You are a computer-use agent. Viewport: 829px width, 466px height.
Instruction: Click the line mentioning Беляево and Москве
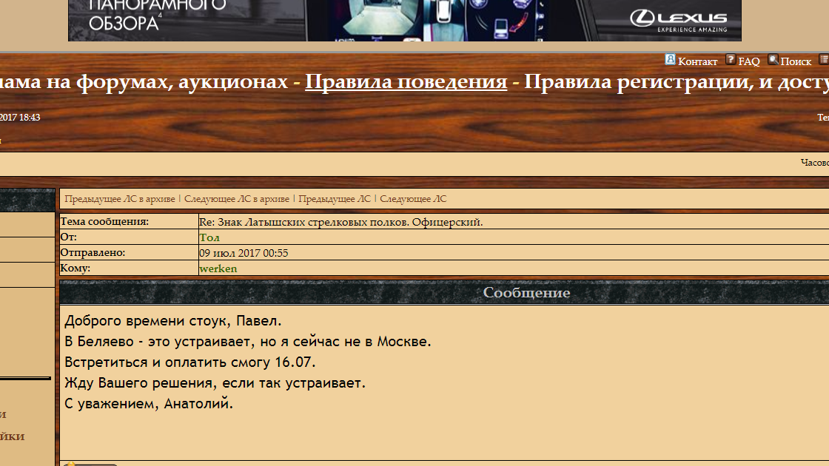point(247,341)
